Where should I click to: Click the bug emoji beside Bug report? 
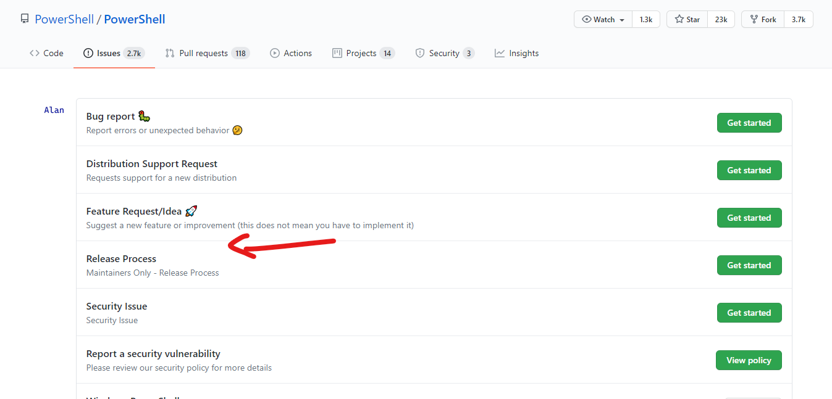(x=144, y=117)
